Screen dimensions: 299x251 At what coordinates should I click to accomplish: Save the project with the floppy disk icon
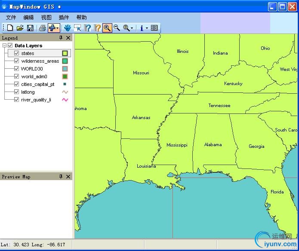(30, 28)
